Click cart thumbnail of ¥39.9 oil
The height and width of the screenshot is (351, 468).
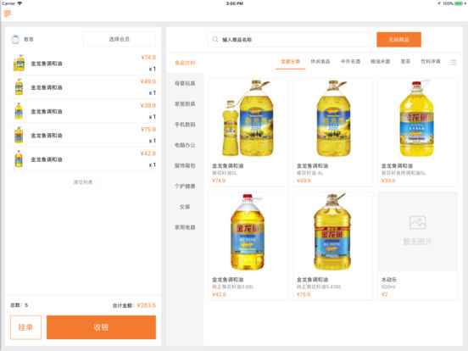19,111
